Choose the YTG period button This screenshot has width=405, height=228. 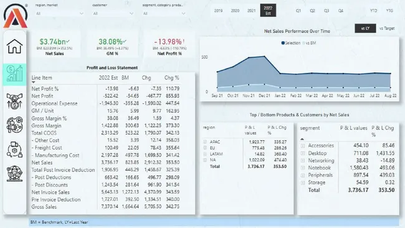point(389,11)
